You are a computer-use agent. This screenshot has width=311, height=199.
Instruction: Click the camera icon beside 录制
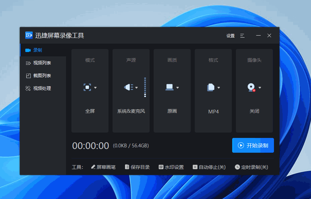28,50
